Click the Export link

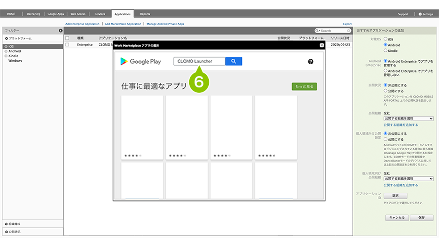347,24
